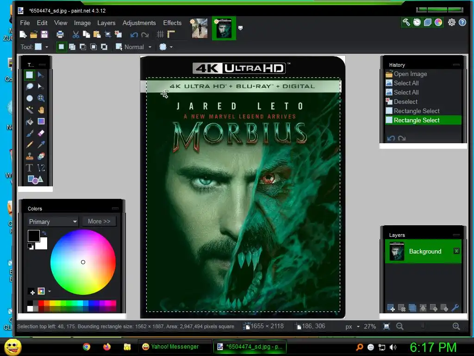Select the Ellipse Select tool
The width and height of the screenshot is (474, 356).
click(x=29, y=98)
